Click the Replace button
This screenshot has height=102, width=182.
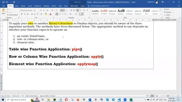(x=167, y=12)
